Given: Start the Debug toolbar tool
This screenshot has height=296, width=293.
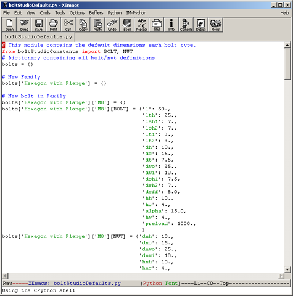Looking at the screenshot, I should (x=200, y=25).
